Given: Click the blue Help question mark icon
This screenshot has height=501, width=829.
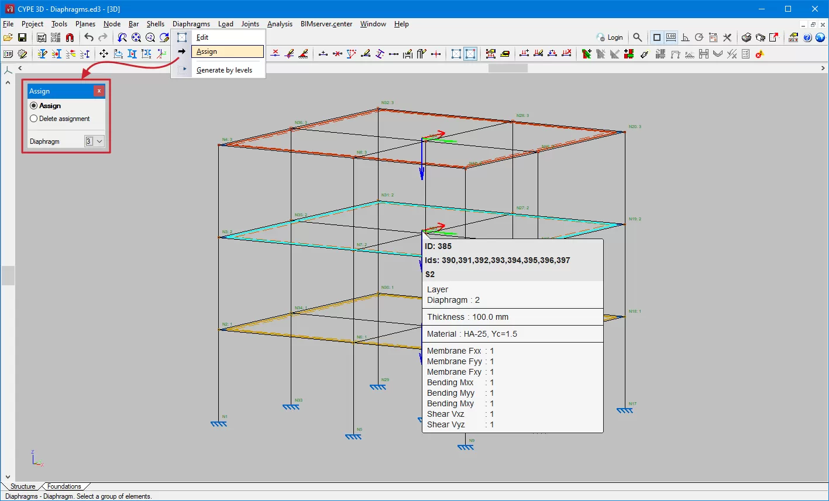Looking at the screenshot, I should coord(808,37).
